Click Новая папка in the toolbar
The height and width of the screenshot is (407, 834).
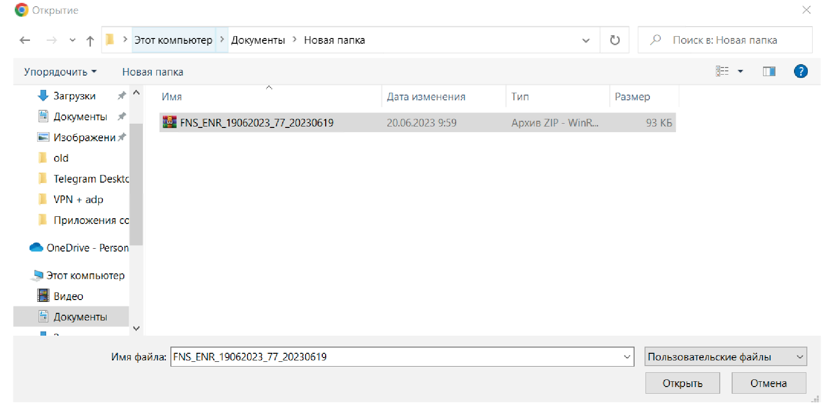[152, 72]
